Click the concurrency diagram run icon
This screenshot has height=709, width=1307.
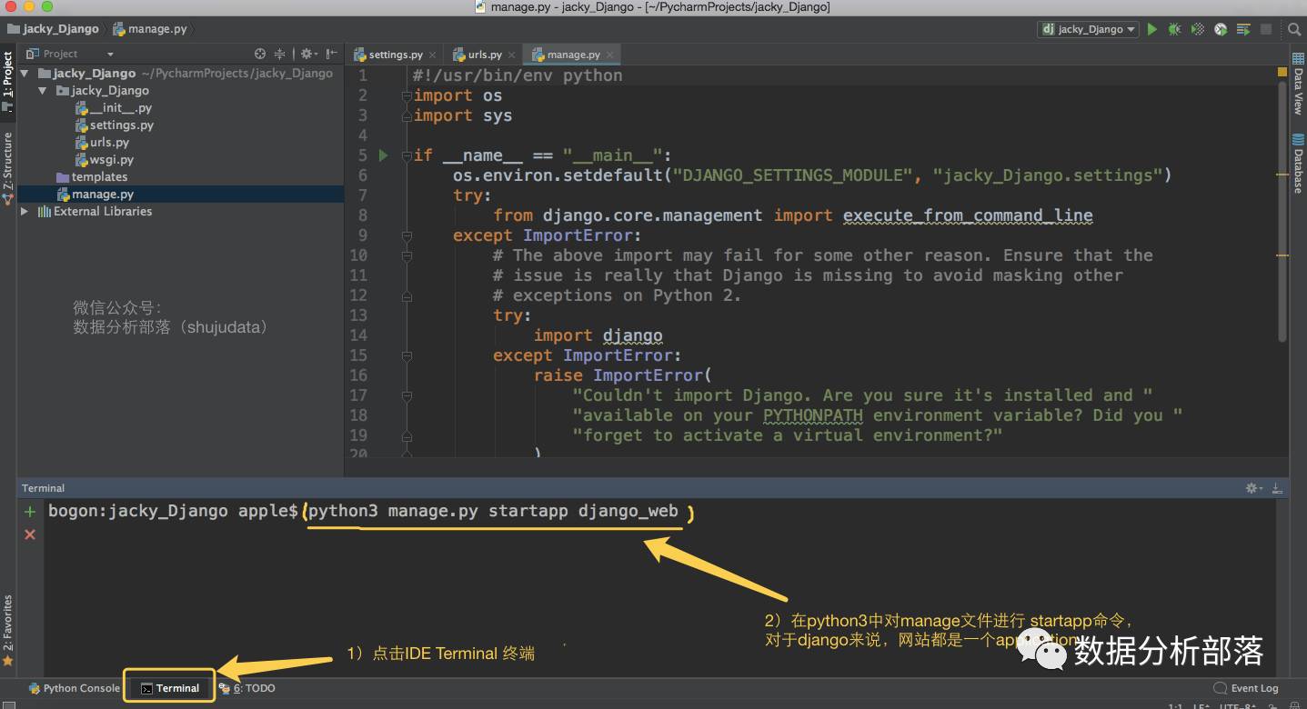point(1243,29)
